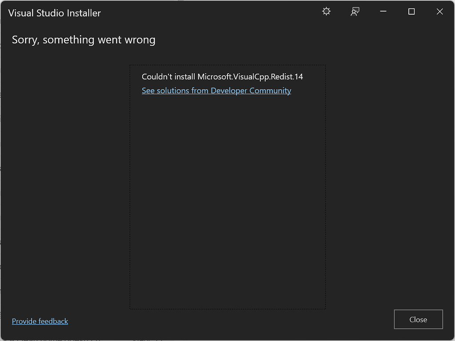455x341 pixels.
Task: Click the words "Developer Community" in the link
Action: coord(251,91)
